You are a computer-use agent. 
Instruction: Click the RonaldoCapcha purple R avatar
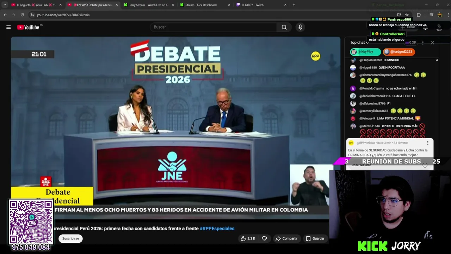353,89
